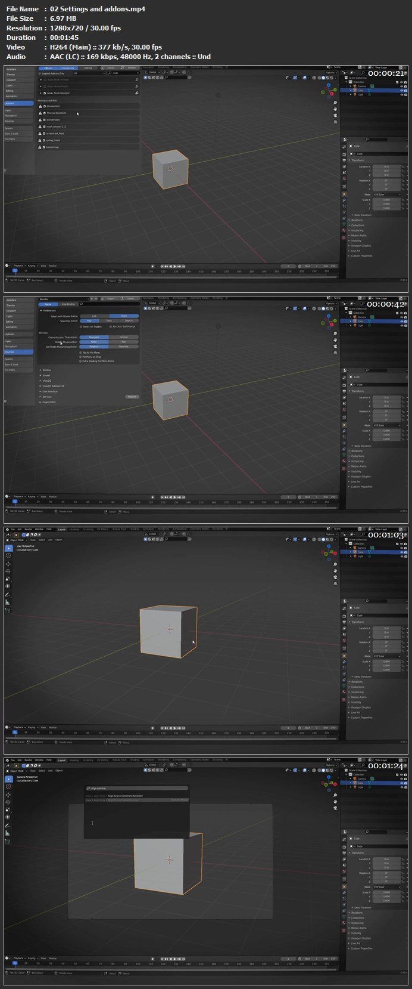412x989 pixels.
Task: In 00:01:03 frame, select the Scale tool
Action: pyautogui.click(x=8, y=579)
